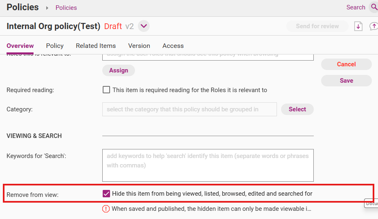The image size is (378, 219).
Task: Focus the Keywords for Search text box
Action: point(208,165)
